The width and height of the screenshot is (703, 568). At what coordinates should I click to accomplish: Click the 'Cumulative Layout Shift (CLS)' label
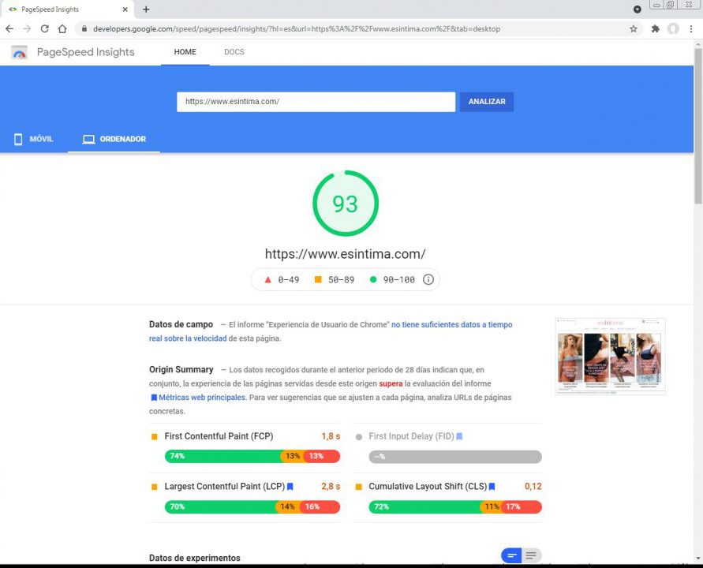point(428,487)
